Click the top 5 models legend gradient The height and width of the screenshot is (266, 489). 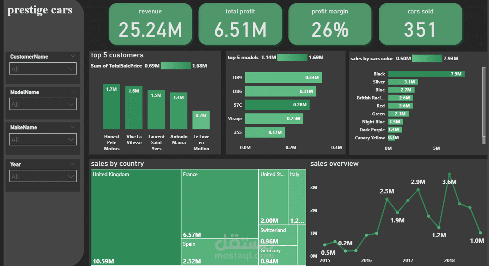(x=292, y=57)
